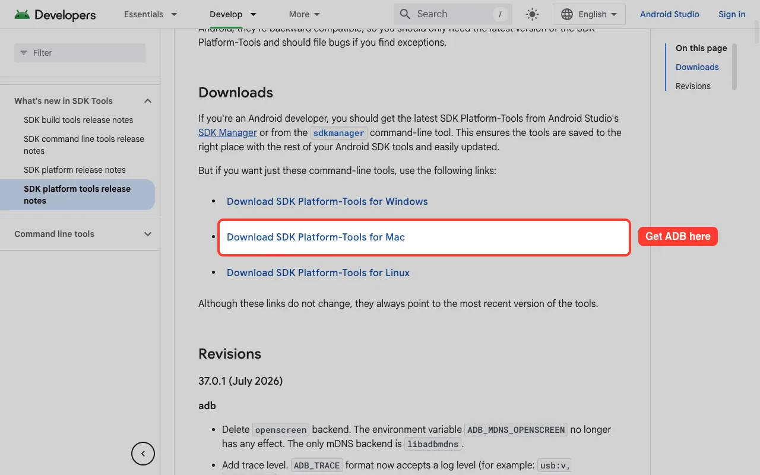Expand the Command line tools section

[148, 234]
